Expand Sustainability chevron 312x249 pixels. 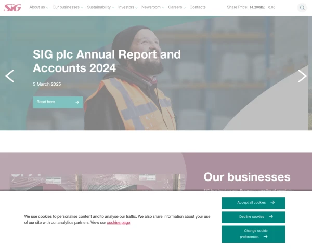tap(113, 8)
